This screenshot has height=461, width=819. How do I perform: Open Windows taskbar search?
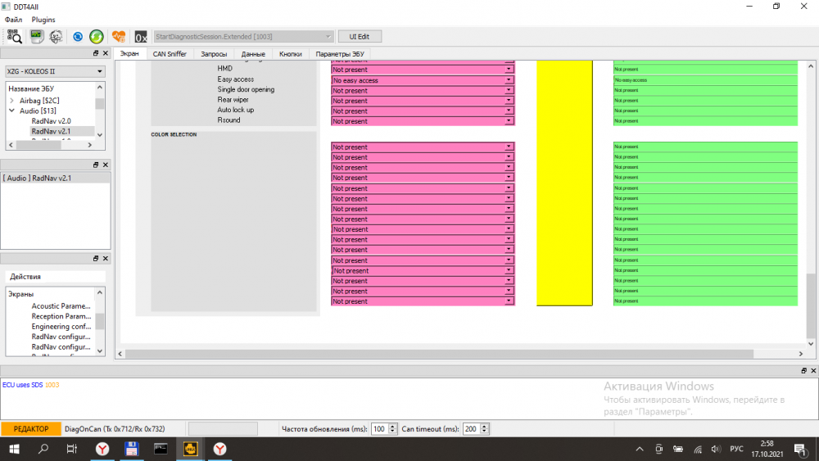pyautogui.click(x=43, y=449)
